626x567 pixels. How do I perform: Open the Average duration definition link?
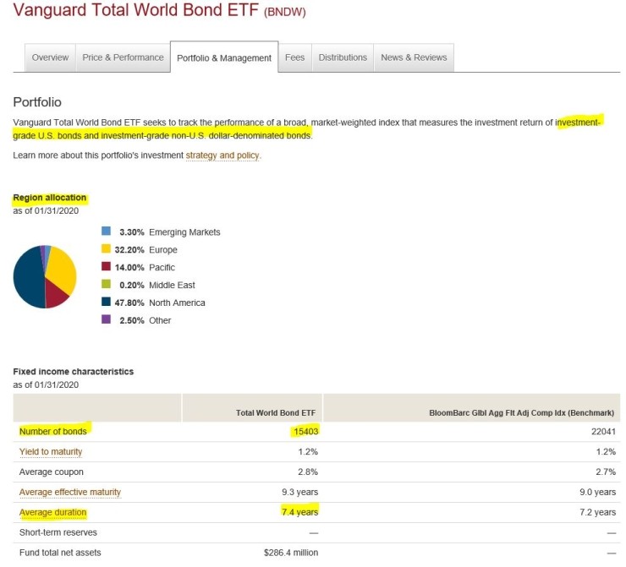pyautogui.click(x=52, y=512)
